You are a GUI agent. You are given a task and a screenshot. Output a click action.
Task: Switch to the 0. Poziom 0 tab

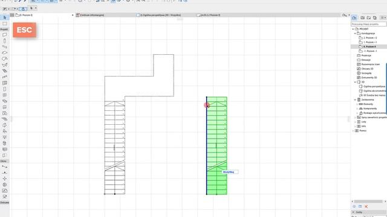tap(44, 15)
